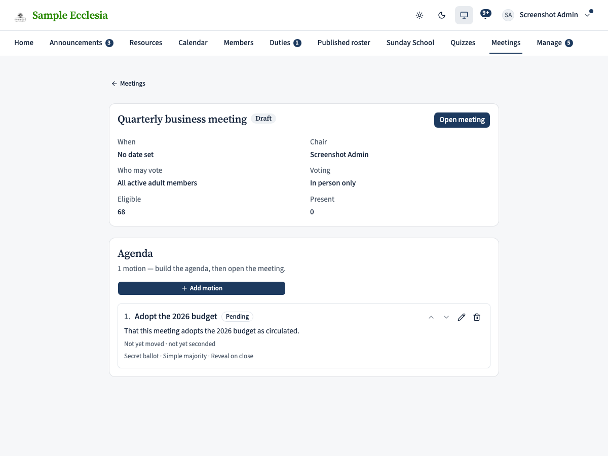Open the Manage tab

tap(555, 43)
